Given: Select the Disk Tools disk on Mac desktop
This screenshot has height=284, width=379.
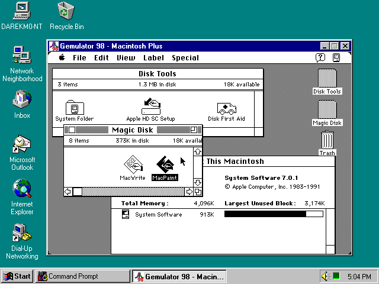Looking at the screenshot, I should tap(327, 78).
